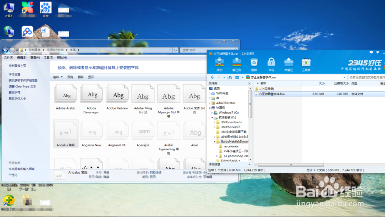Select the 方正徐静蕾字体.fon file row
The width and height of the screenshot is (385, 217).
pos(319,94)
